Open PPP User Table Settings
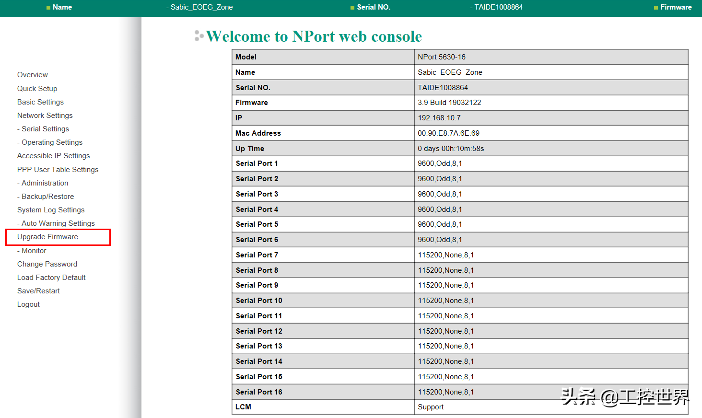Screen dimensions: 702x418 pos(58,170)
